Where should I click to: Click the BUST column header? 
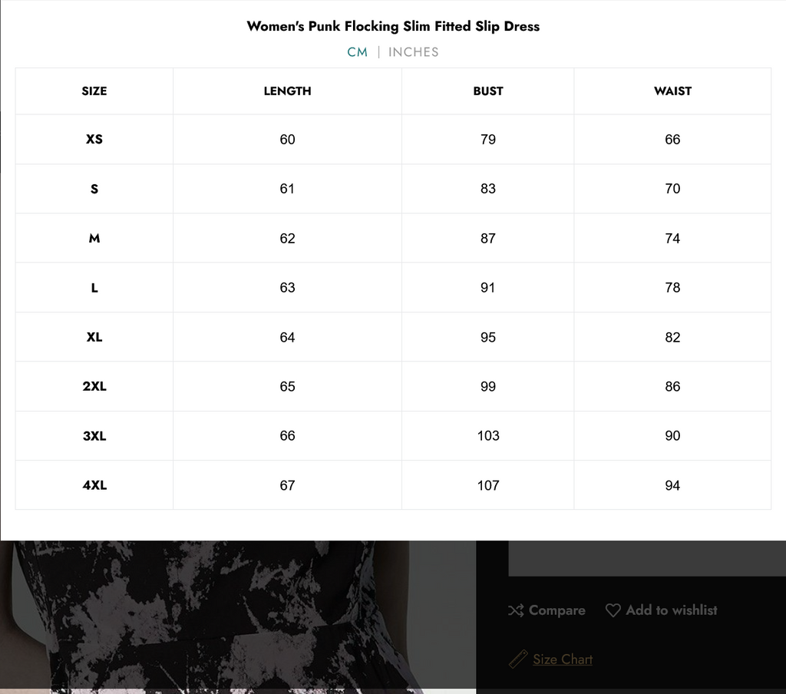click(488, 91)
